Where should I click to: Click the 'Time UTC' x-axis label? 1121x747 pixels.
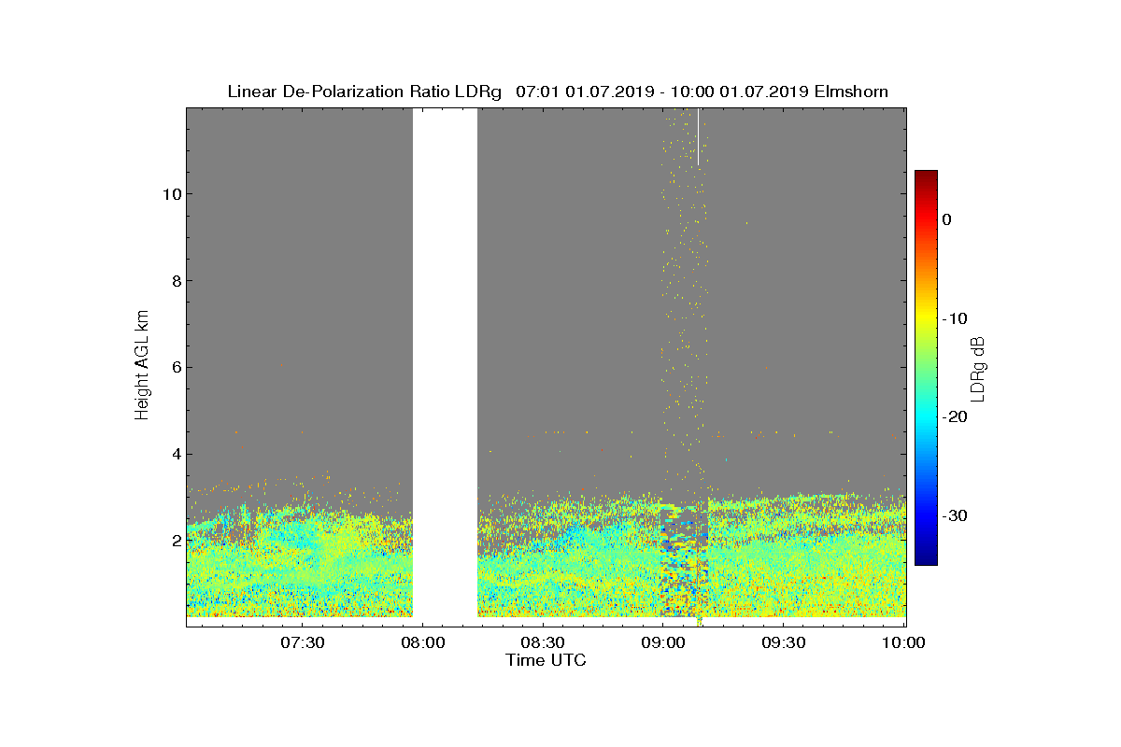pos(546,660)
